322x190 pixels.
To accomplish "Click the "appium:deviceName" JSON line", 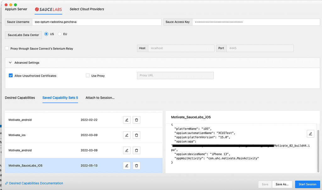I will coord(202,154).
